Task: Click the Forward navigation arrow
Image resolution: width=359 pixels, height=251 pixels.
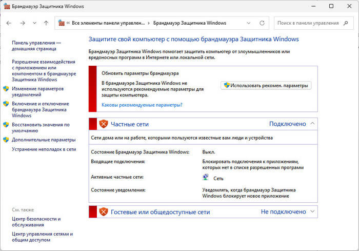Action: pyautogui.click(x=22, y=23)
